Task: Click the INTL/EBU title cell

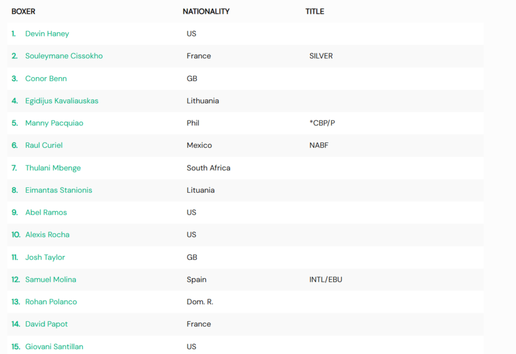Action: [326, 279]
